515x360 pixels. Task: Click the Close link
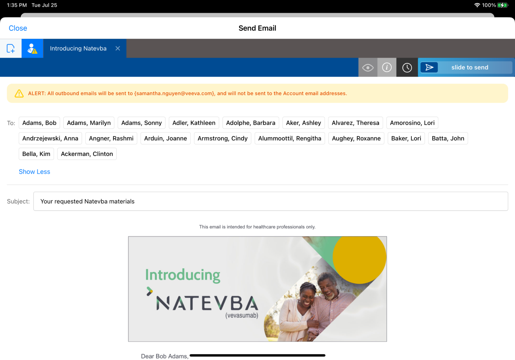[x=18, y=28]
